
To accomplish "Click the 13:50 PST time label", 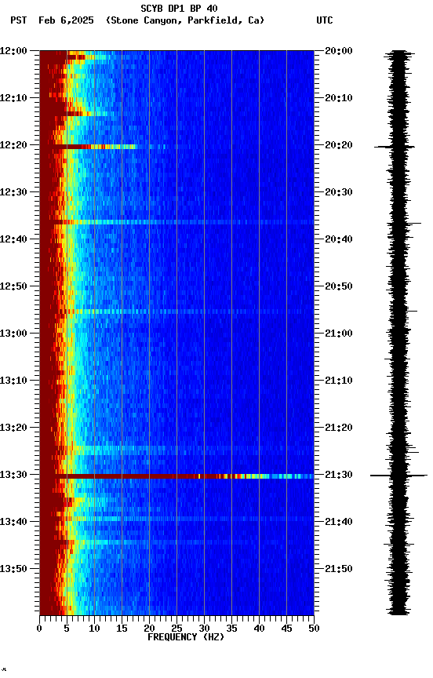I will tap(13, 569).
